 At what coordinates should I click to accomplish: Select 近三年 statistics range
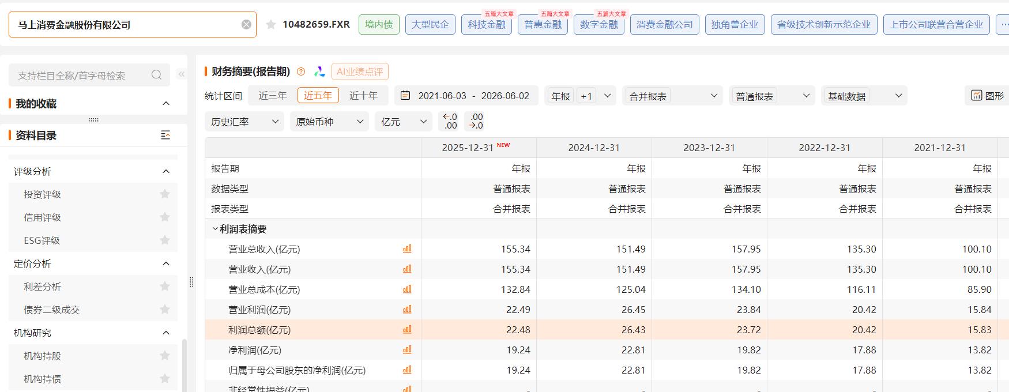273,96
